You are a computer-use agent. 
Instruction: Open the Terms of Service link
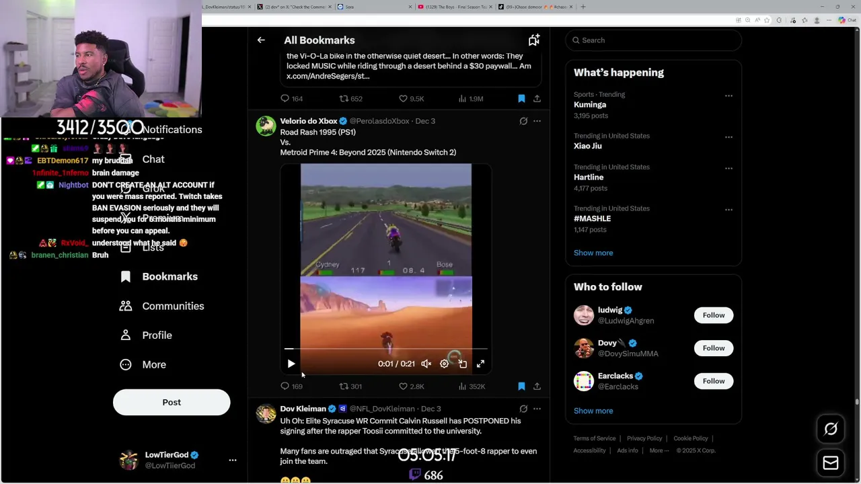pos(595,438)
